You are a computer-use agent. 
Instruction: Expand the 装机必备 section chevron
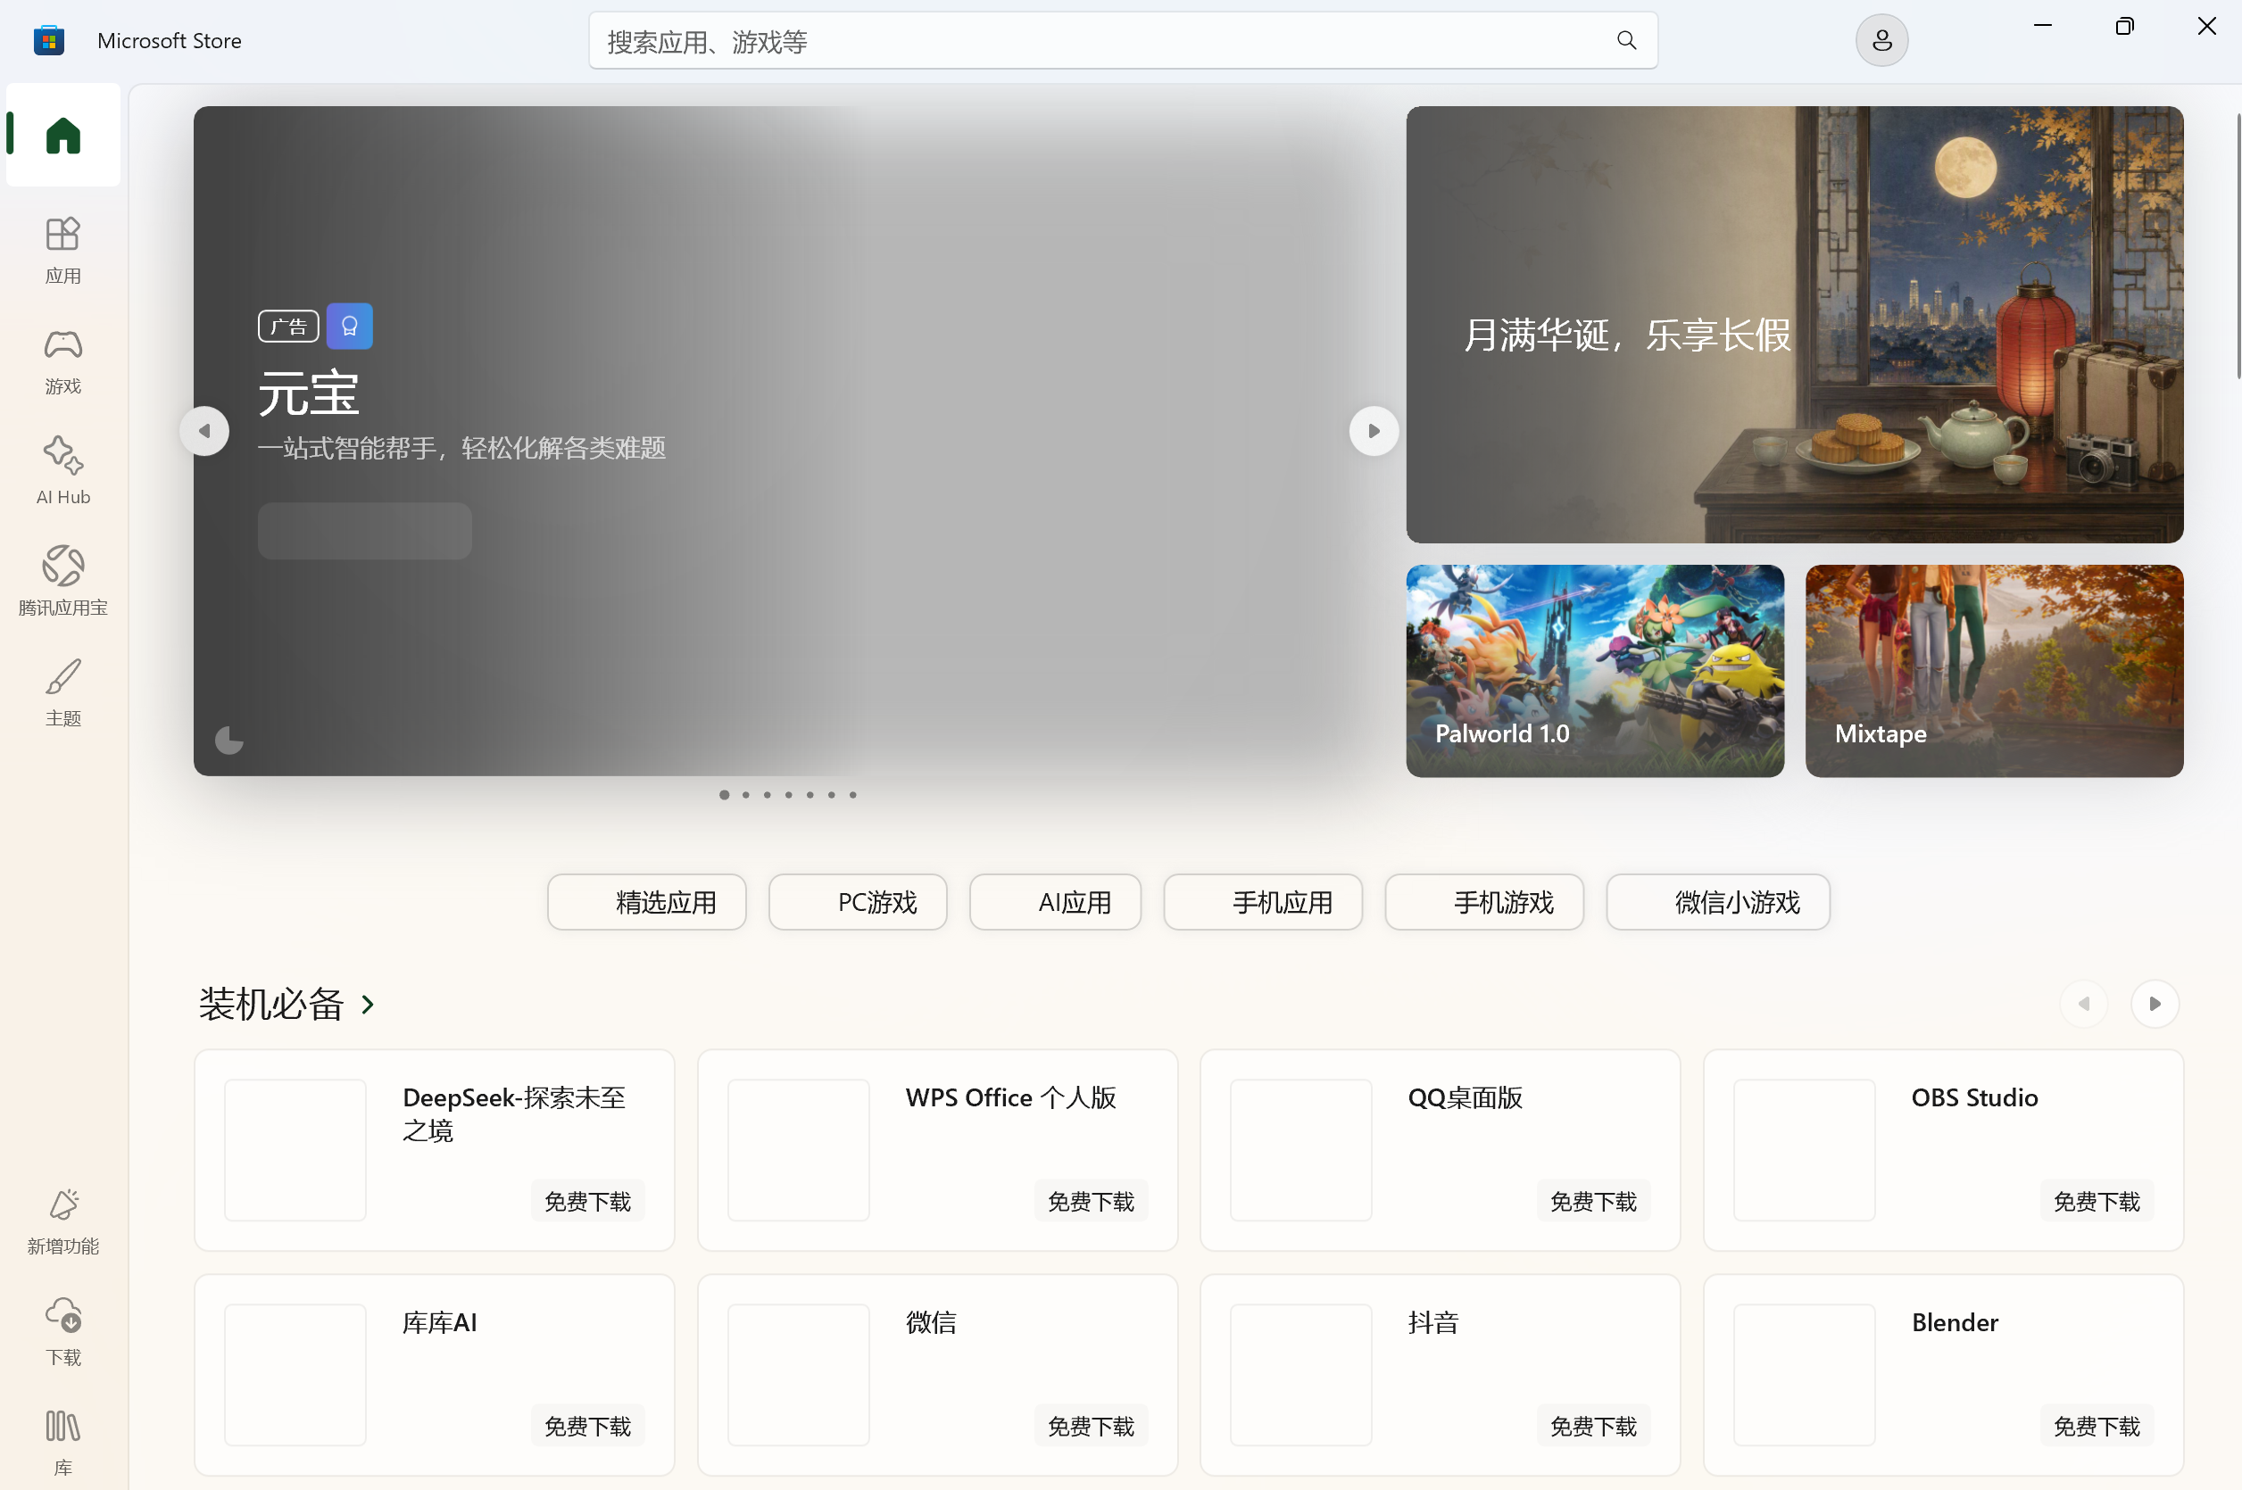pyautogui.click(x=368, y=1005)
